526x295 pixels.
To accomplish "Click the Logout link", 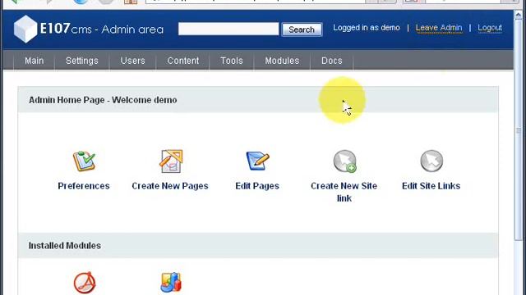I will click(490, 28).
